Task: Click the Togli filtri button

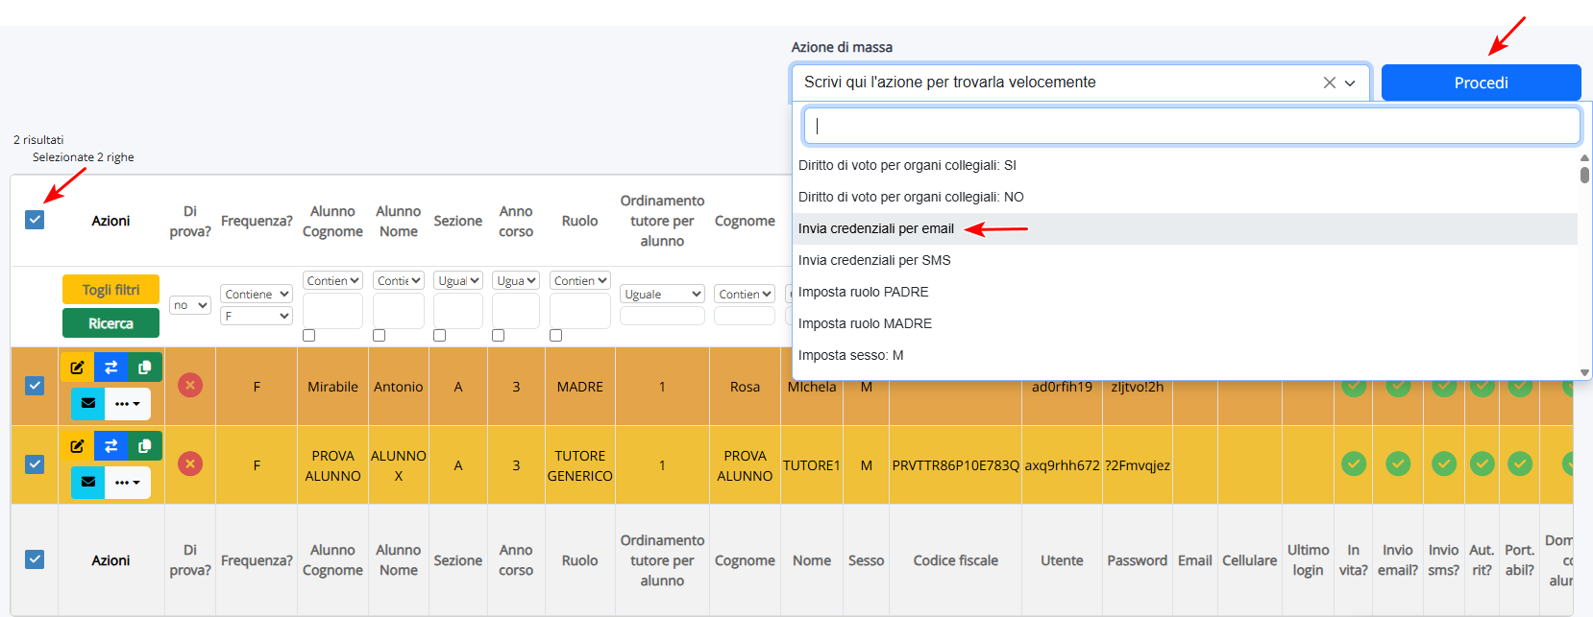Action: (110, 290)
